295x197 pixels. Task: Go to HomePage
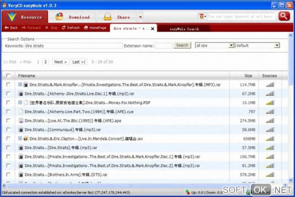(x=95, y=28)
